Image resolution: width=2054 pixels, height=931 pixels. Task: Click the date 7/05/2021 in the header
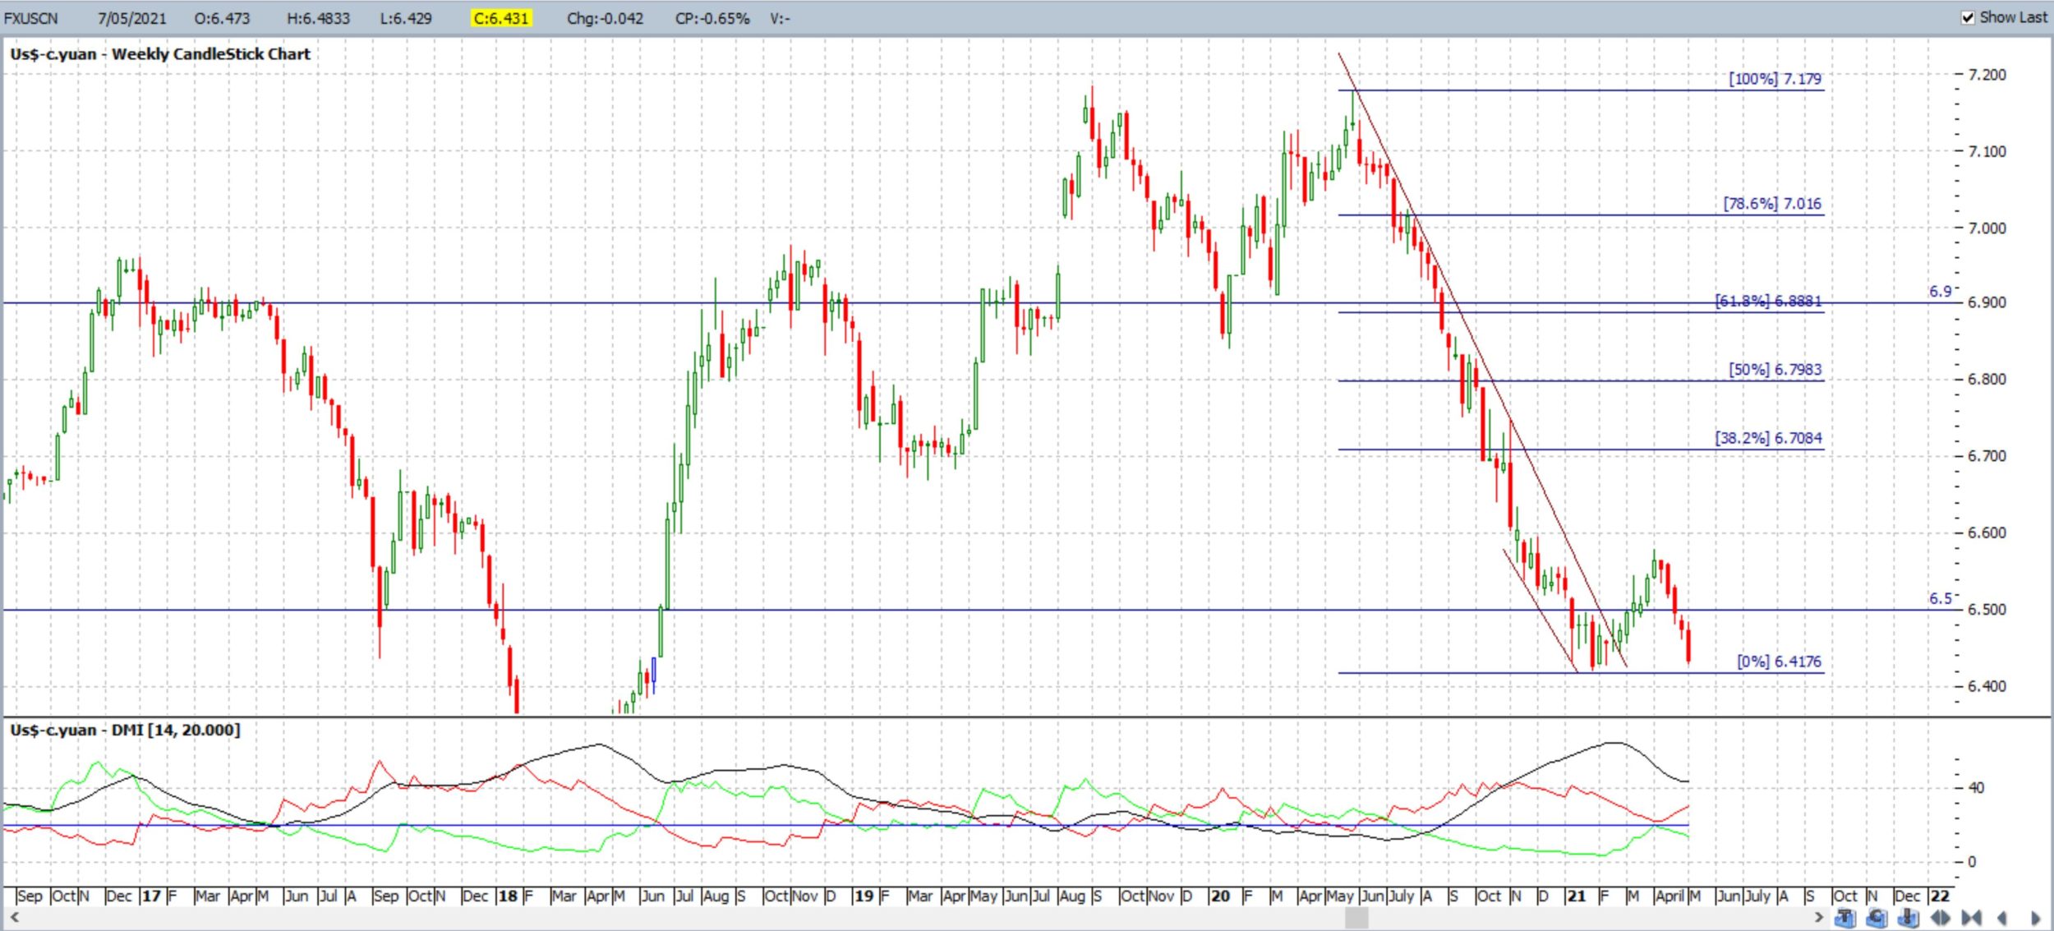coord(131,18)
